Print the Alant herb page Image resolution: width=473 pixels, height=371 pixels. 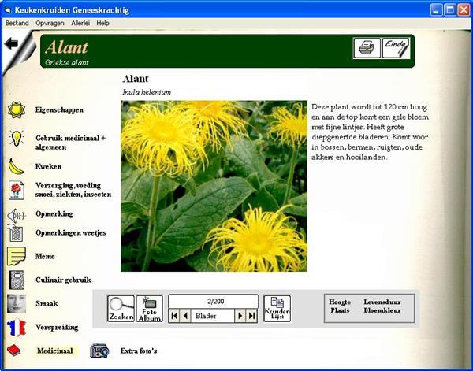[x=367, y=47]
